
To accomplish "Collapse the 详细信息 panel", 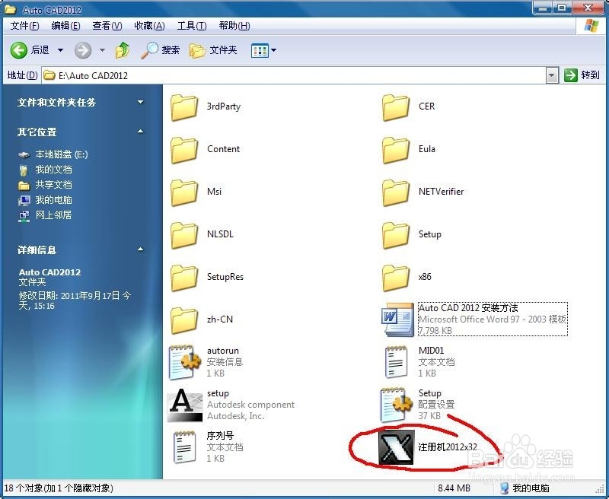I will tap(141, 249).
